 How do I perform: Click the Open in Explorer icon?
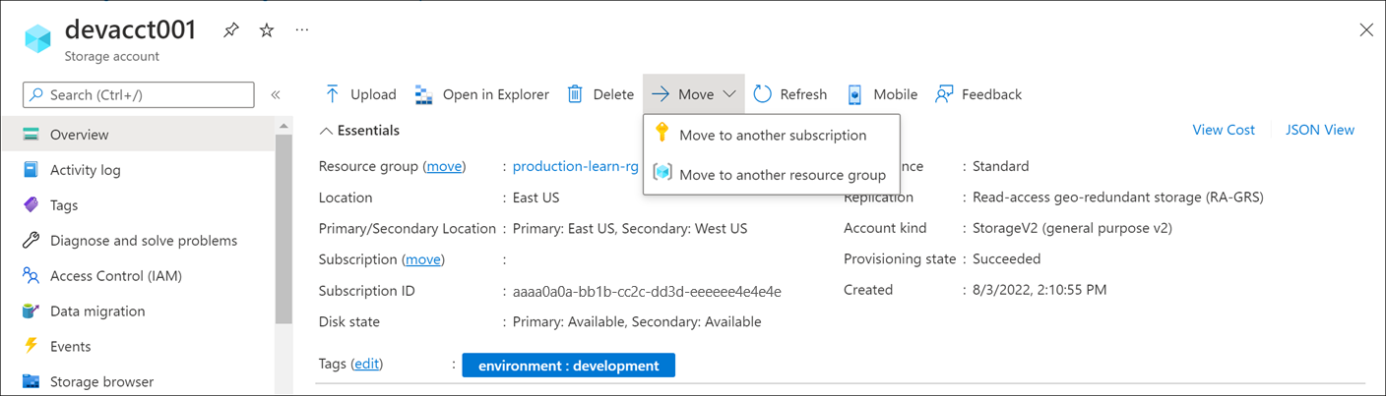[x=423, y=94]
